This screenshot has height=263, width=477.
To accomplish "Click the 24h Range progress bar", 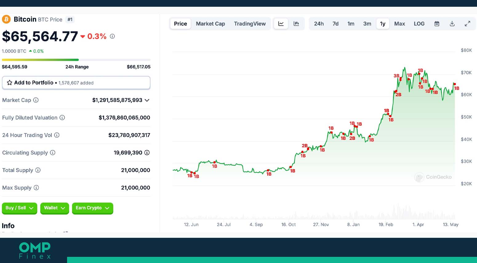I will click(76, 60).
